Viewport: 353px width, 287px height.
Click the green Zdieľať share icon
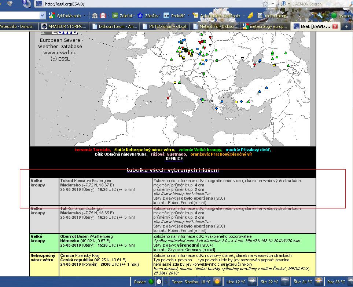point(115,15)
